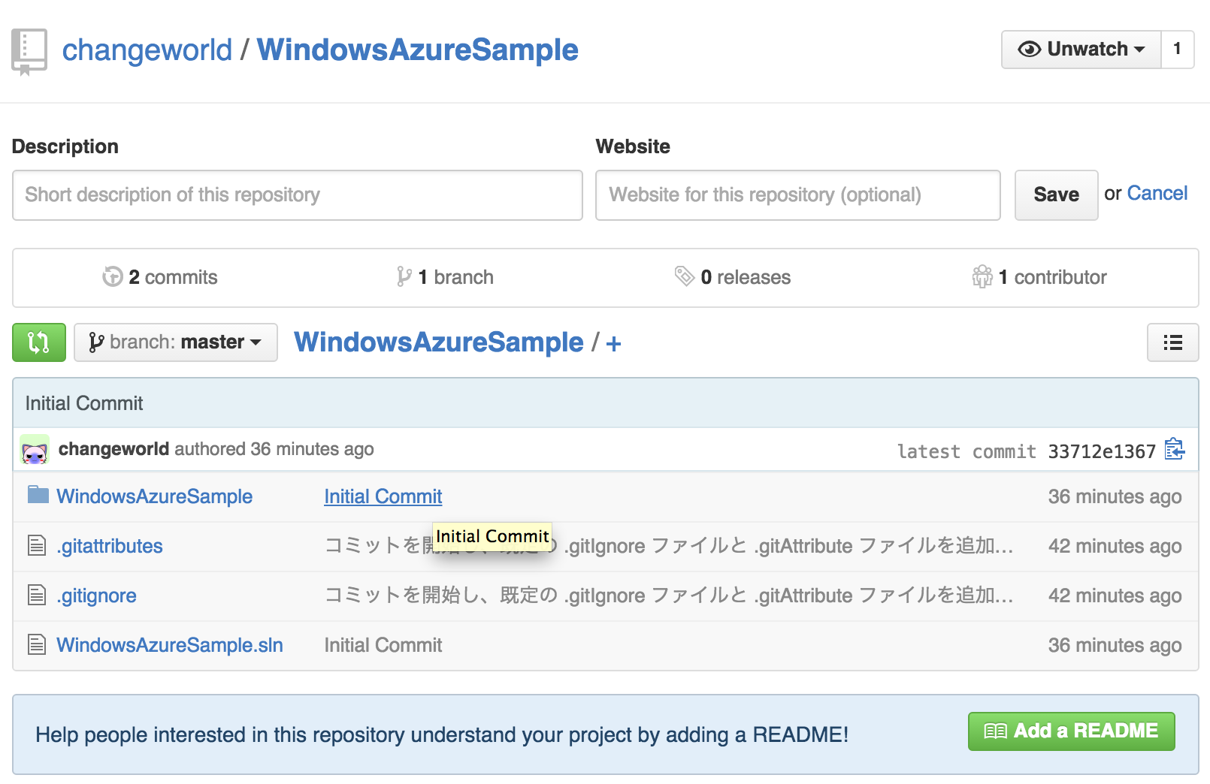The image size is (1210, 784).
Task: Click the Add a README button
Action: pos(1071,731)
